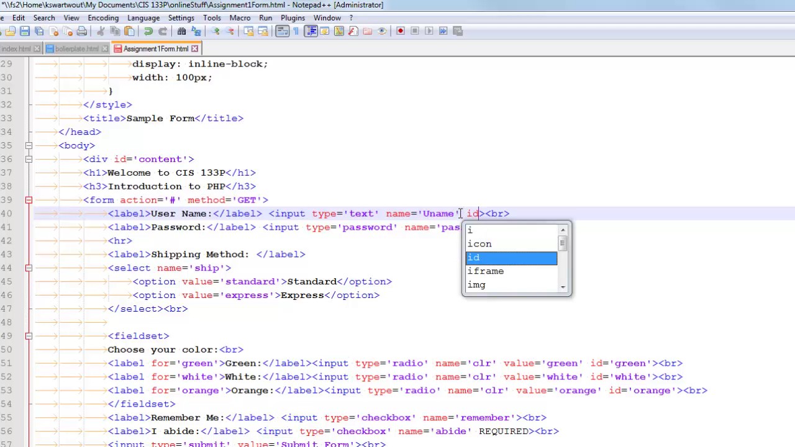Click the Folder as Workspace icon
795x447 pixels.
[x=368, y=31]
